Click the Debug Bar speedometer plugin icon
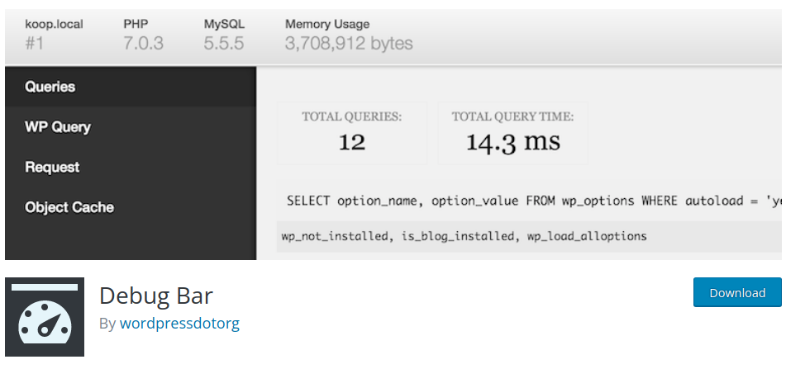Image resolution: width=786 pixels, height=369 pixels. (45, 317)
